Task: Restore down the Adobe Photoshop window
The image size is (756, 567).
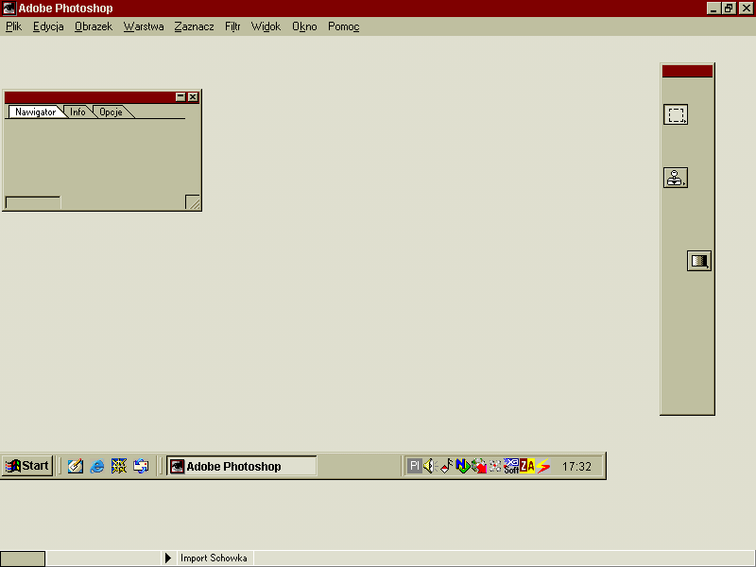Action: [x=729, y=9]
